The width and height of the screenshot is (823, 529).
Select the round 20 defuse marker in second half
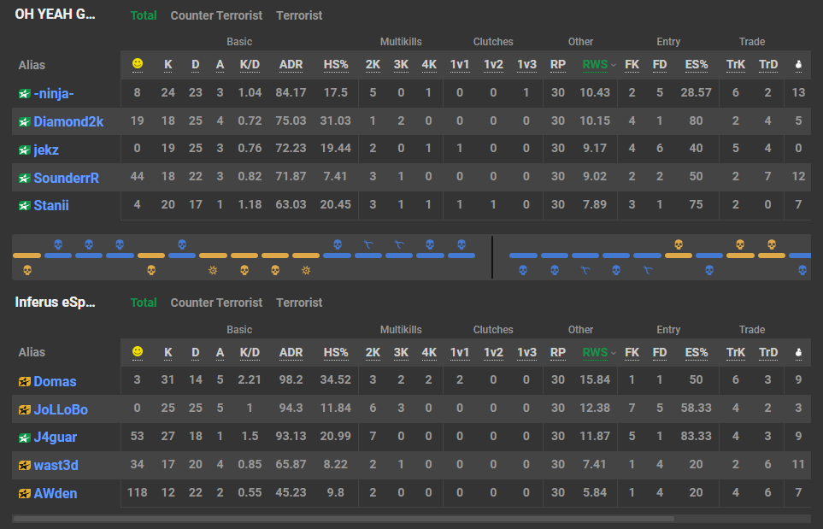[x=648, y=270]
